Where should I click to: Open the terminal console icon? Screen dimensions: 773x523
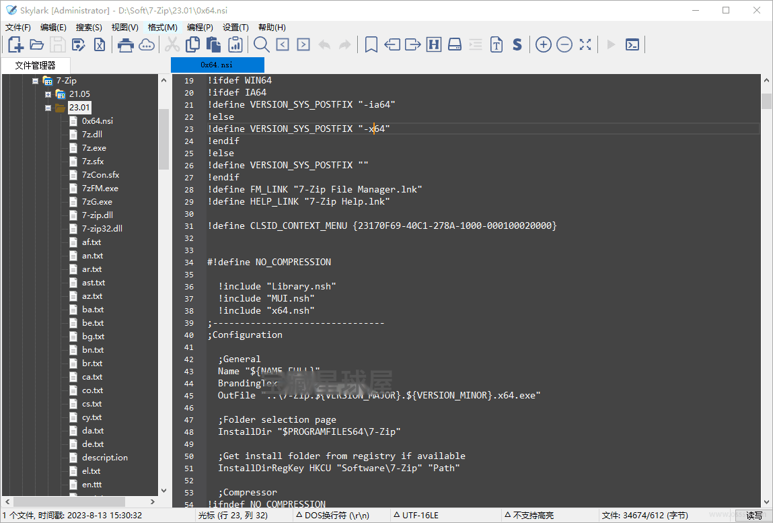coord(632,45)
